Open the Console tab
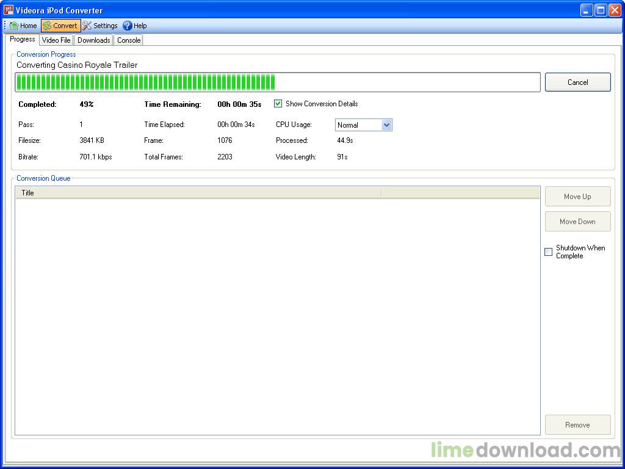 pyautogui.click(x=129, y=40)
